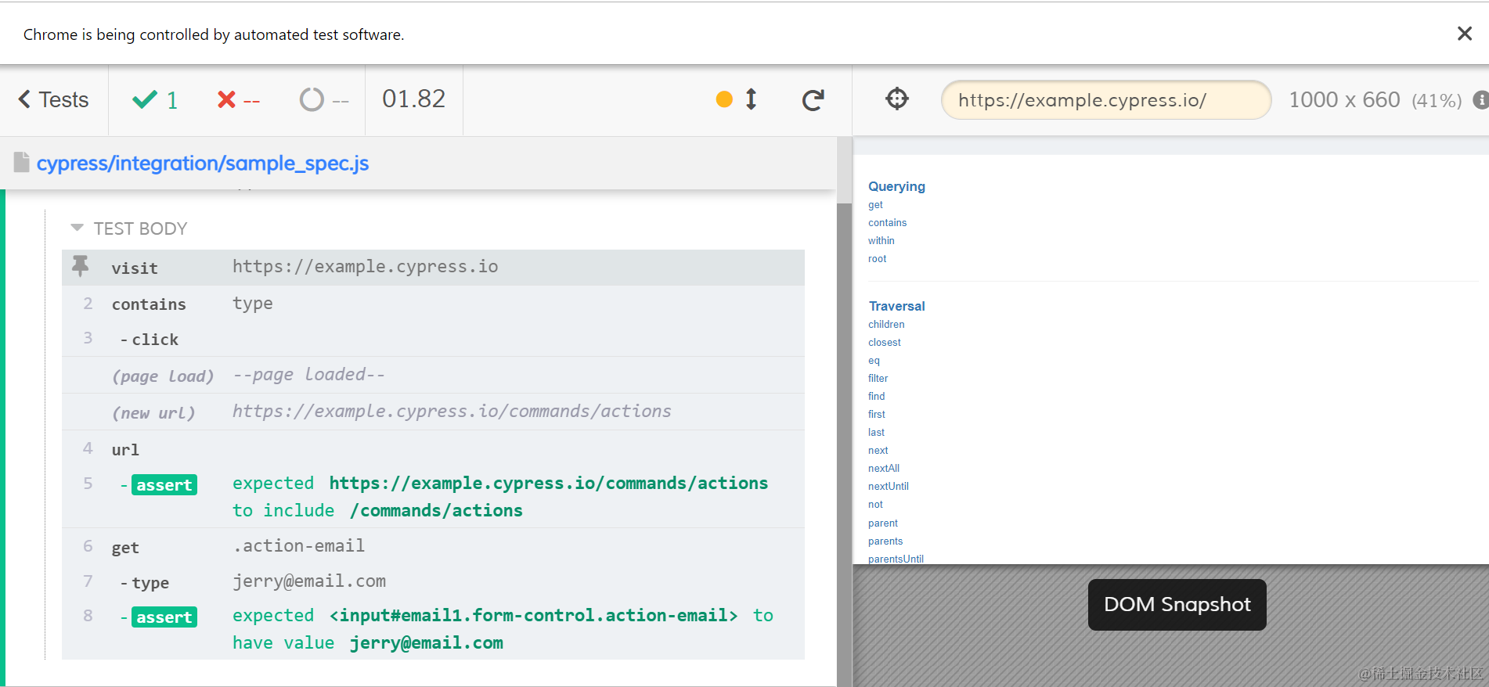Click the URL field showing example.cypress.io
The width and height of the screenshot is (1489, 687).
[x=1105, y=100]
